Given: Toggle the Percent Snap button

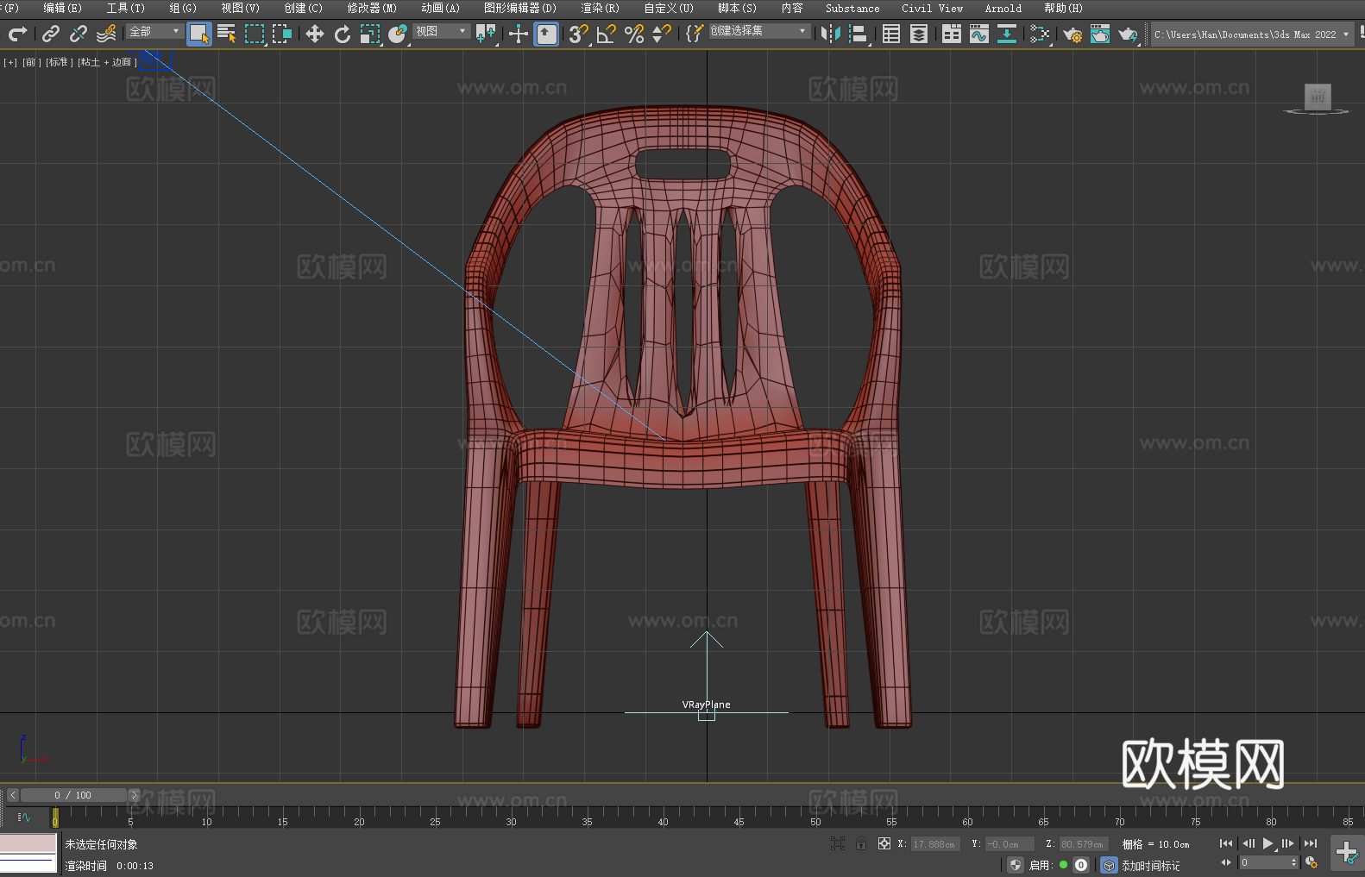Looking at the screenshot, I should click(x=634, y=34).
